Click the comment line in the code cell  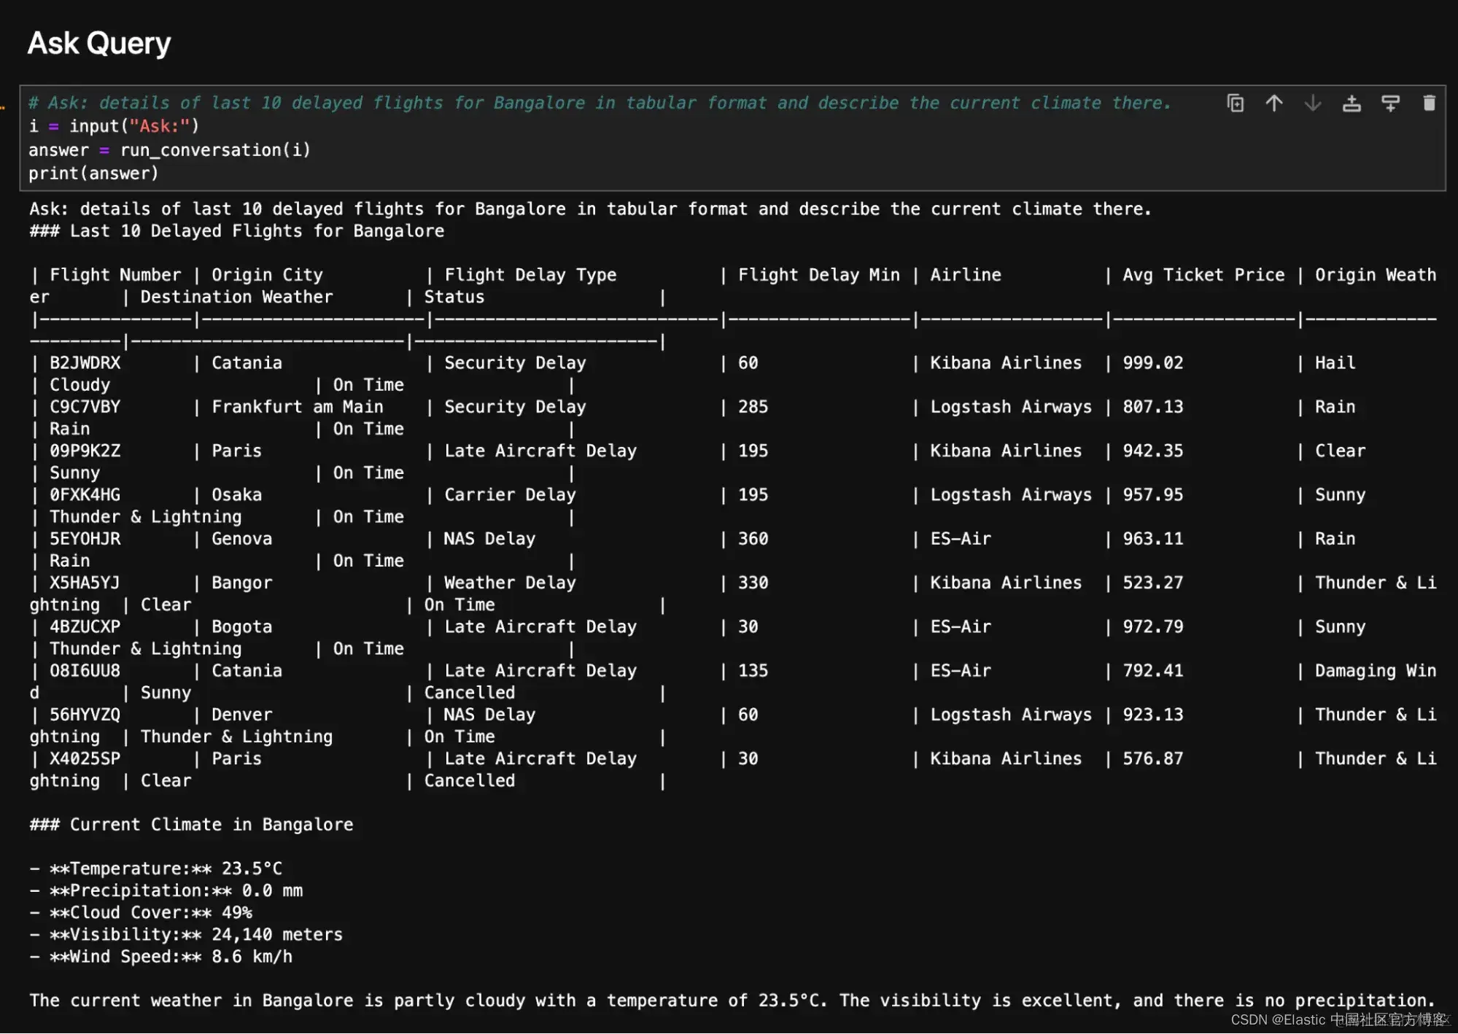(x=598, y=103)
